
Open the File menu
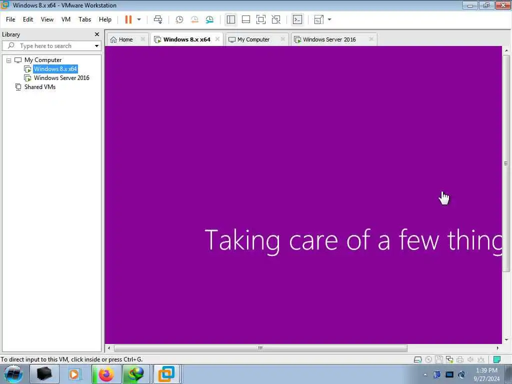click(10, 19)
